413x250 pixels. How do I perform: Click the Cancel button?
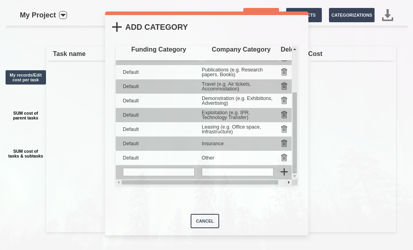[x=205, y=221]
